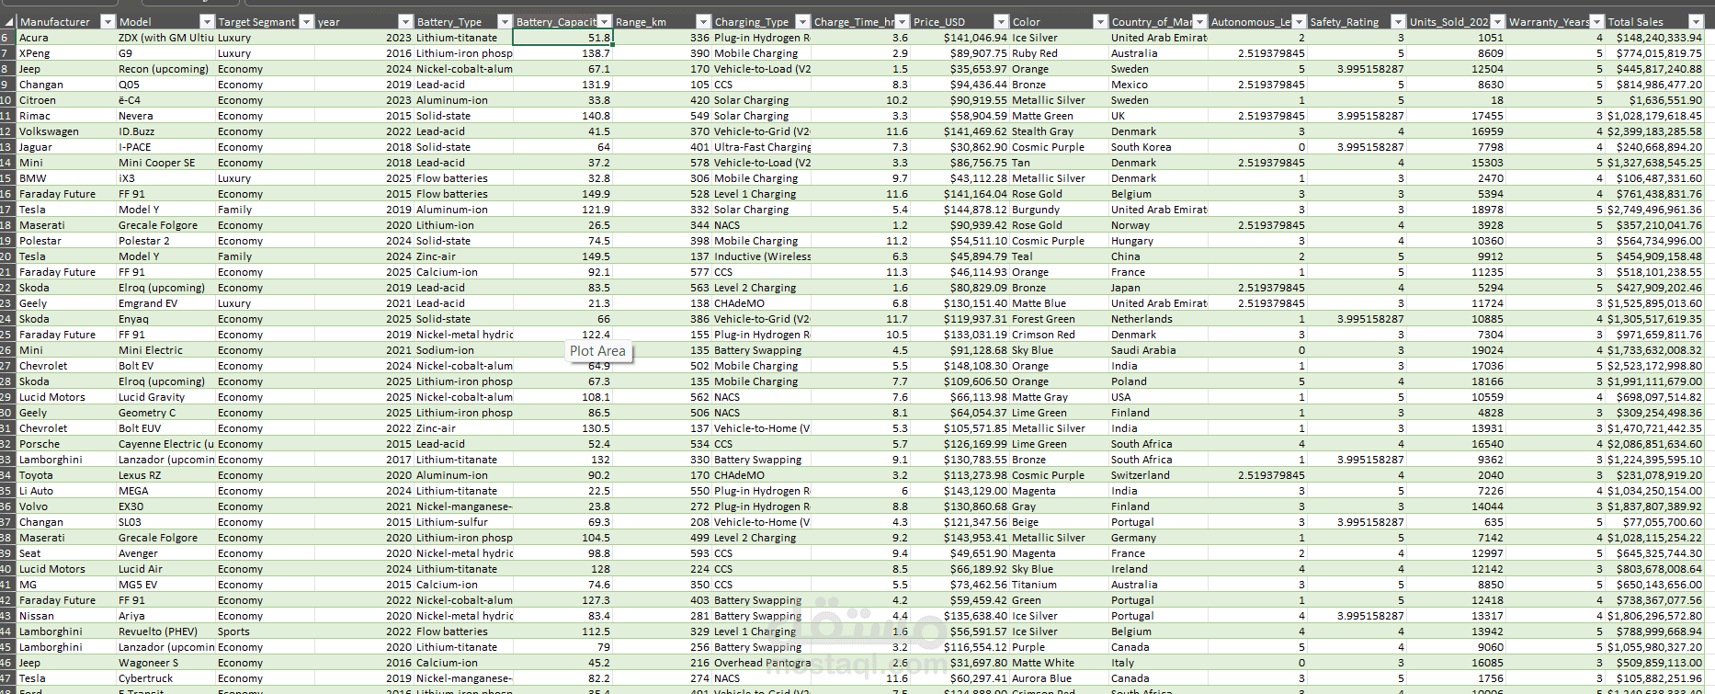Screen dimensions: 1715x694
Task: Select the Emgrand EV model cell
Action: tap(165, 303)
